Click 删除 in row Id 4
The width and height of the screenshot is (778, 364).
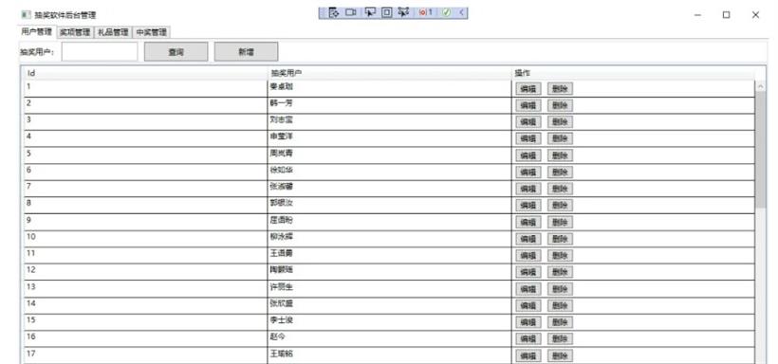(560, 138)
